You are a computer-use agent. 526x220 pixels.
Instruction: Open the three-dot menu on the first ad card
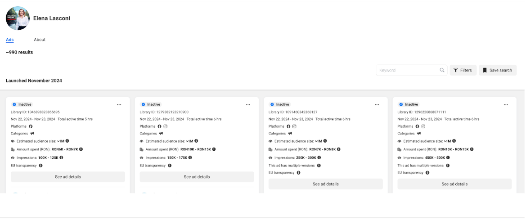coord(119,105)
